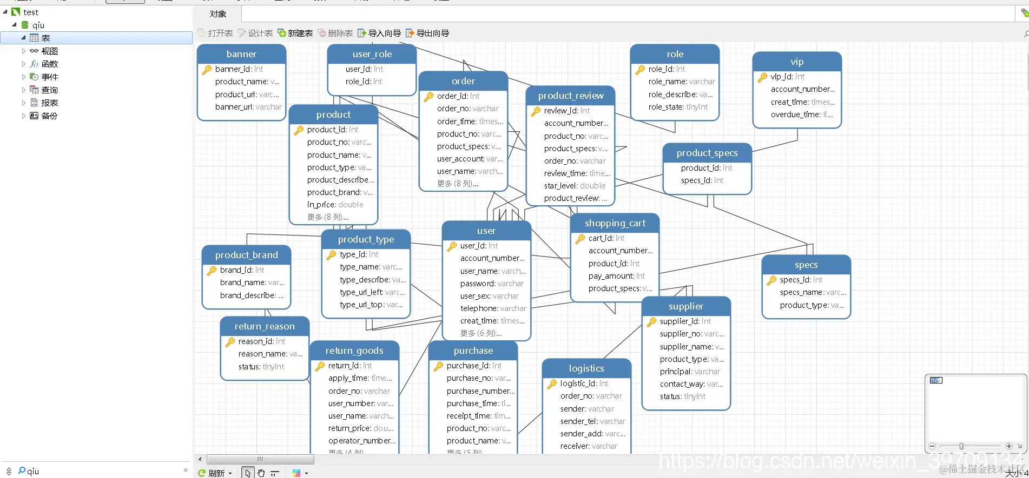Screen dimensions: 1029x478
Task: Click the 新建表 (New Table) toolbar button
Action: 295,33
